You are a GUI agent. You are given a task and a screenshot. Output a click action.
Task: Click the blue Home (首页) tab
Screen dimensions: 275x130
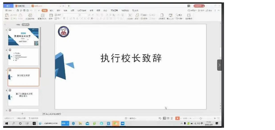coord(8,6)
